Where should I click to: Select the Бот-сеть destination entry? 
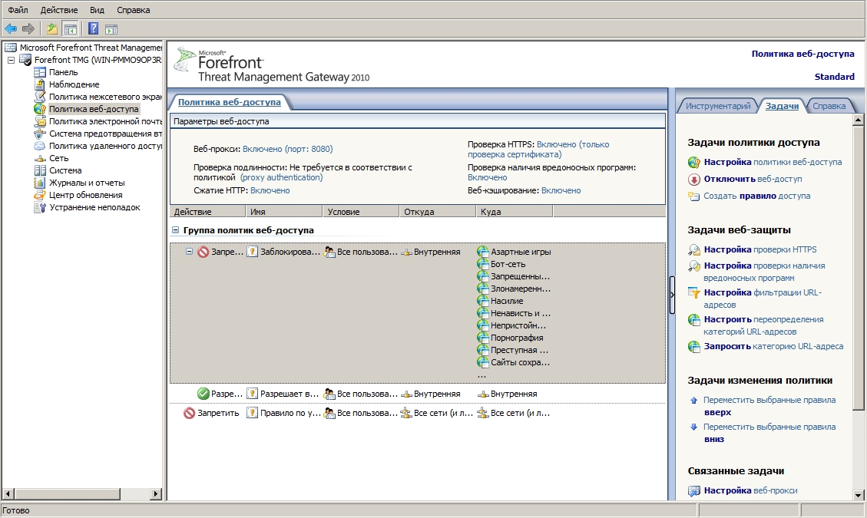click(508, 264)
